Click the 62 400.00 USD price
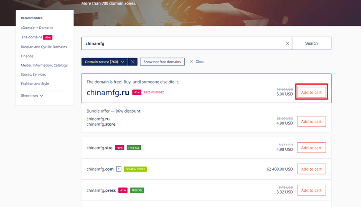Viewport: 361px width, 207px height. 280,169
